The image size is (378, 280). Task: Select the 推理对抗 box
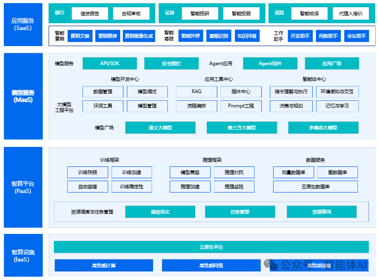(x=235, y=173)
